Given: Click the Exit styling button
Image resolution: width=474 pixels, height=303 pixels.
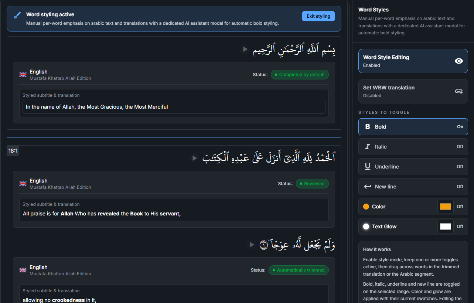Looking at the screenshot, I should [318, 16].
